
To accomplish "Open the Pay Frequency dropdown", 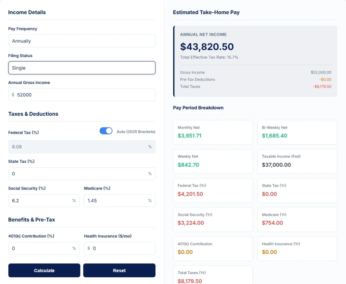I will tap(81, 41).
